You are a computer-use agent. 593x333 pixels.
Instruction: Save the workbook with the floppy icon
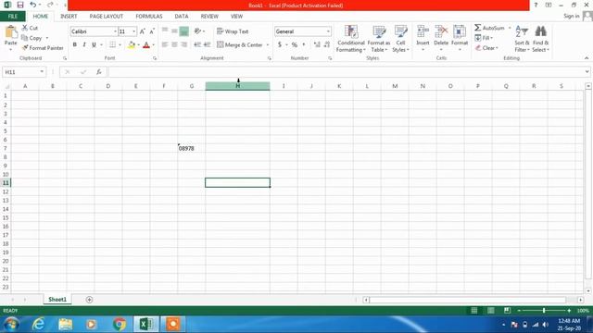click(20, 5)
